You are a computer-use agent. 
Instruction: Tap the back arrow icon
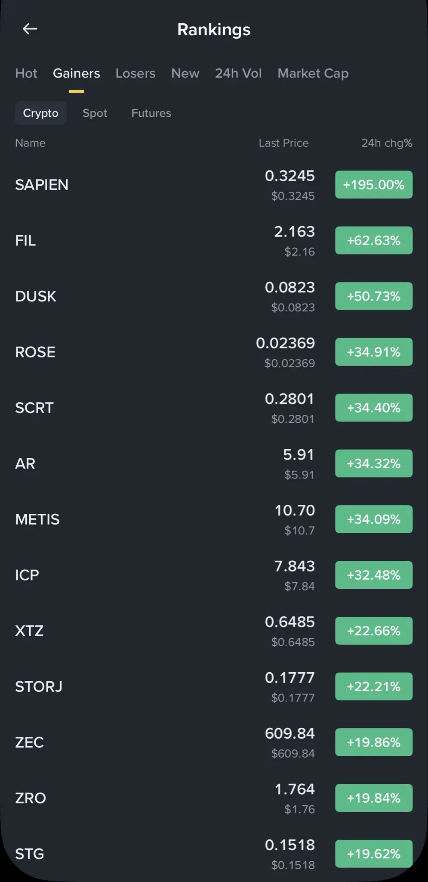coord(30,29)
